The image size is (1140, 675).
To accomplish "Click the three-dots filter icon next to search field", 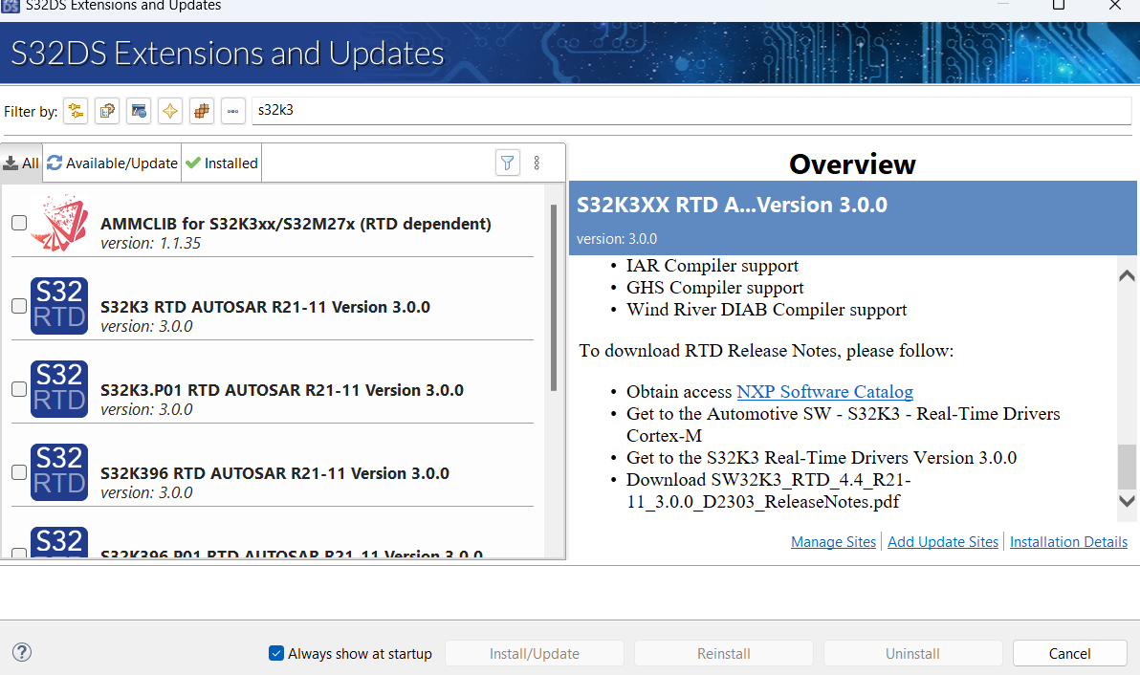I will [x=232, y=111].
